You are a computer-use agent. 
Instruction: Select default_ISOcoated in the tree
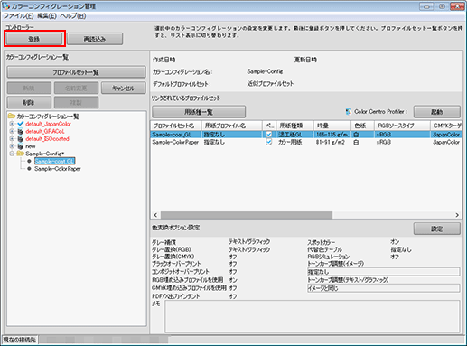click(x=47, y=139)
